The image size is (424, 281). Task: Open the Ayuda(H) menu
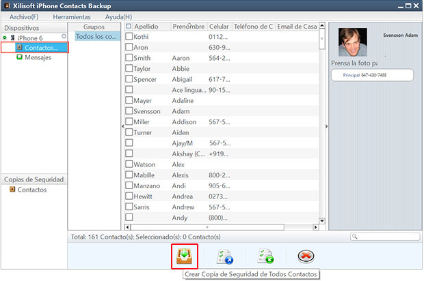click(118, 17)
